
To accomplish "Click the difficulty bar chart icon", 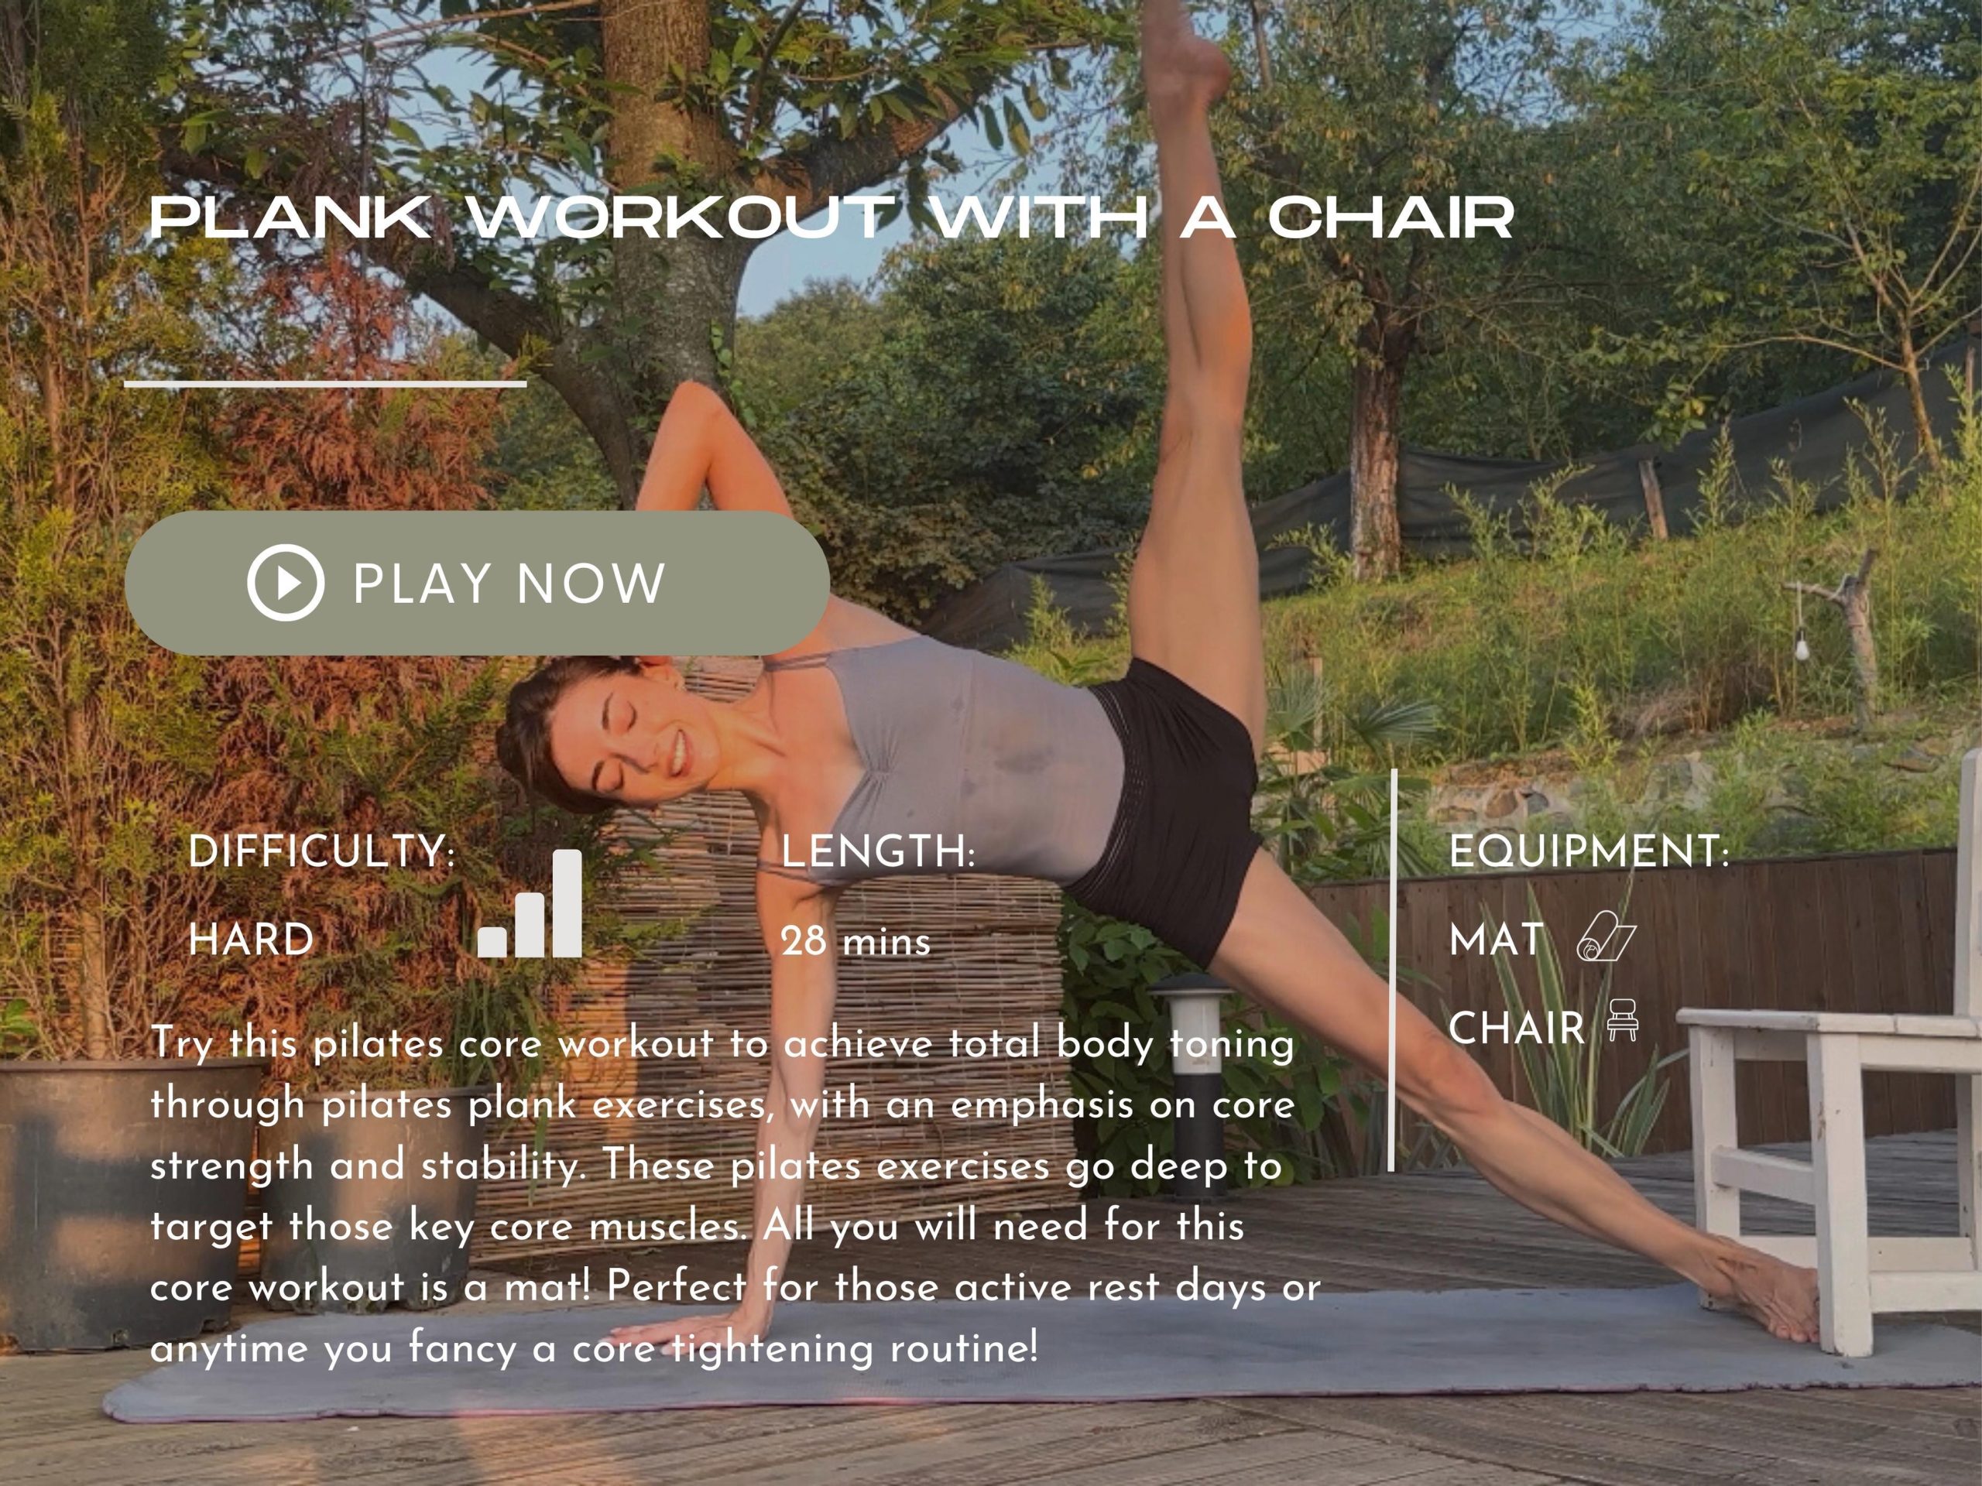I will click(530, 903).
